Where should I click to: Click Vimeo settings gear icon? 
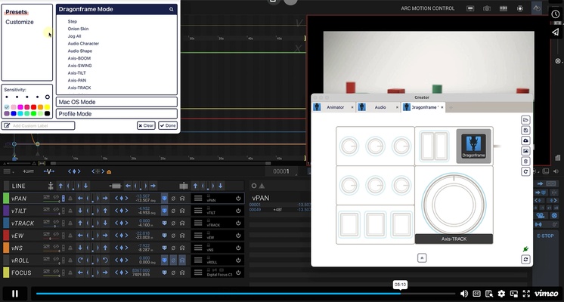point(501,294)
